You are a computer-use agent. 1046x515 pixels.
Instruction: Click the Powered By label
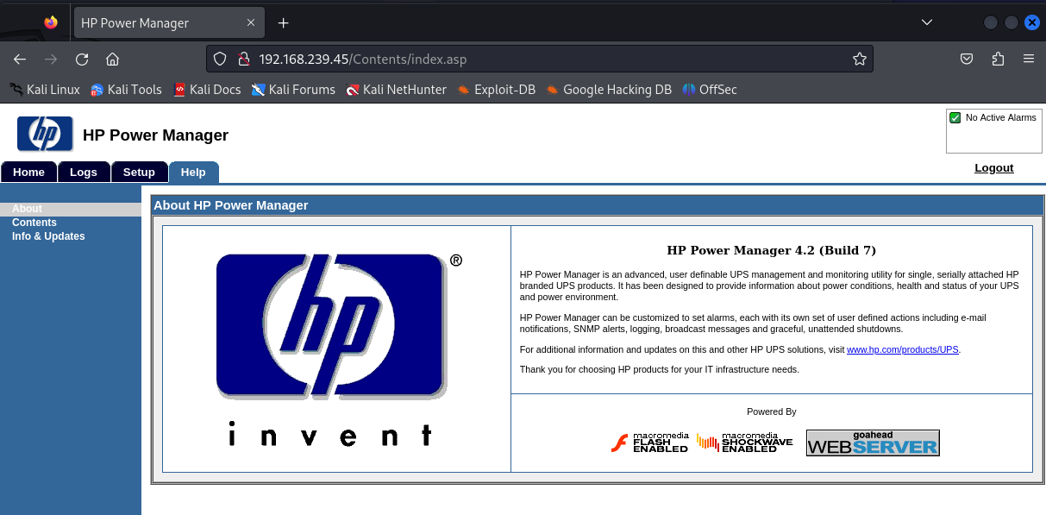click(772, 411)
